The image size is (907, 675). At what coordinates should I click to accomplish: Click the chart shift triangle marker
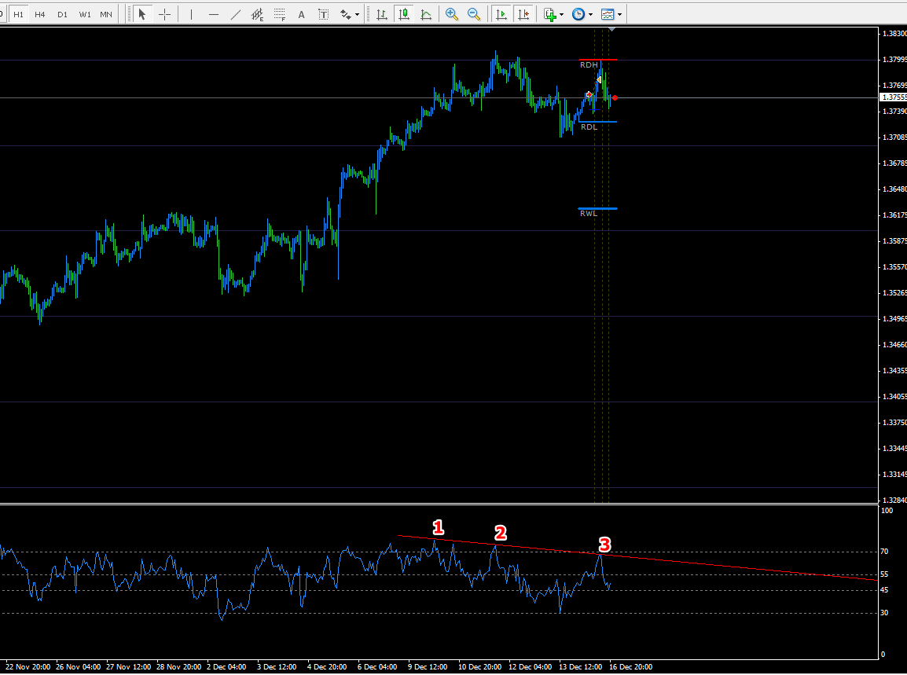pos(612,29)
